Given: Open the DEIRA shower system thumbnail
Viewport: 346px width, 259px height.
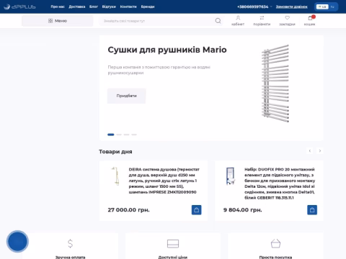Looking at the screenshot, I should [116, 176].
